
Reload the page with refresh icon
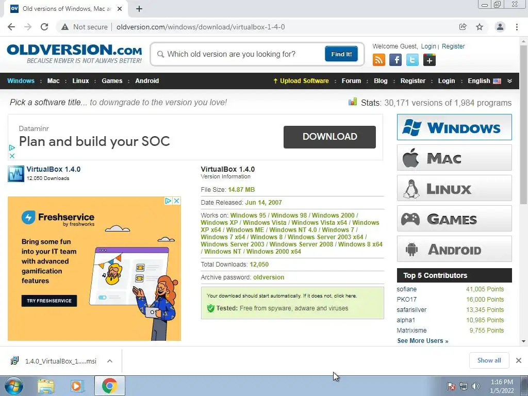click(44, 27)
